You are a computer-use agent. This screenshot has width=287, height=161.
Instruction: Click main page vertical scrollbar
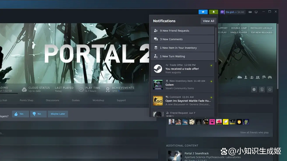pos(277,56)
